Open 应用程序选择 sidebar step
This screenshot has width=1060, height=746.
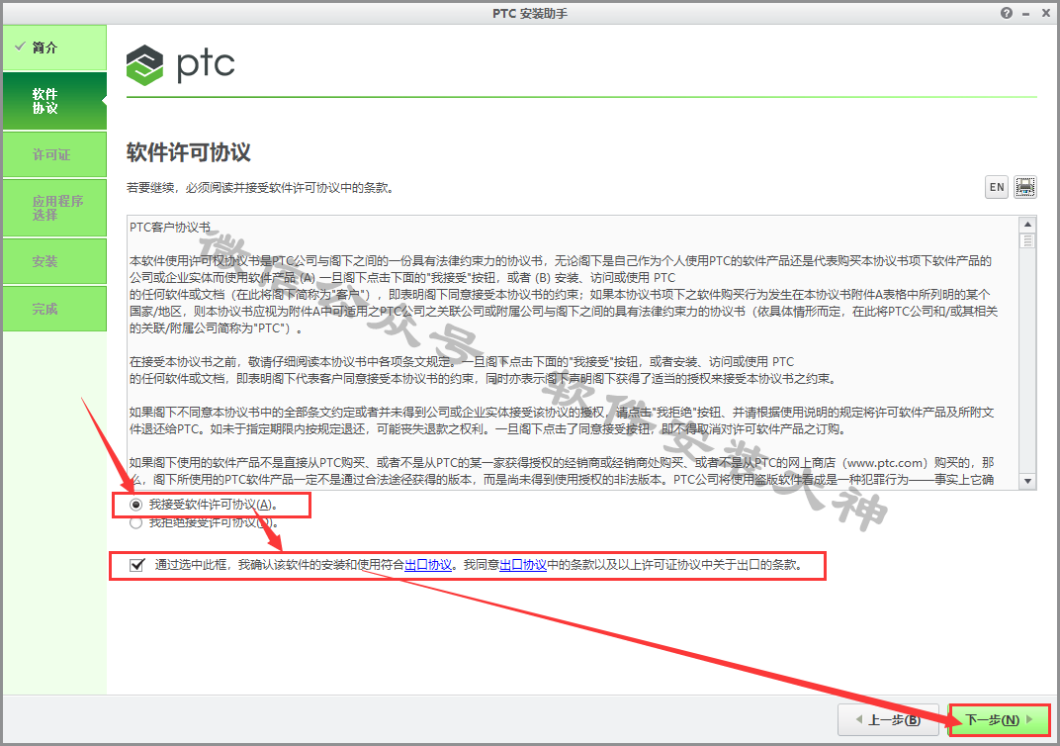point(54,208)
